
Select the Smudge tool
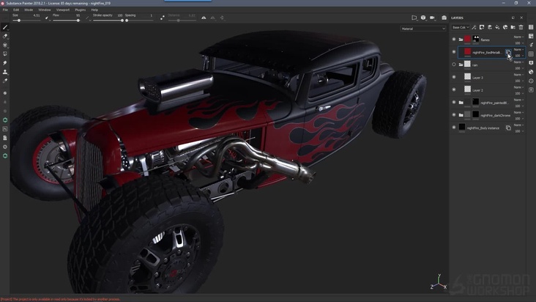point(5,63)
